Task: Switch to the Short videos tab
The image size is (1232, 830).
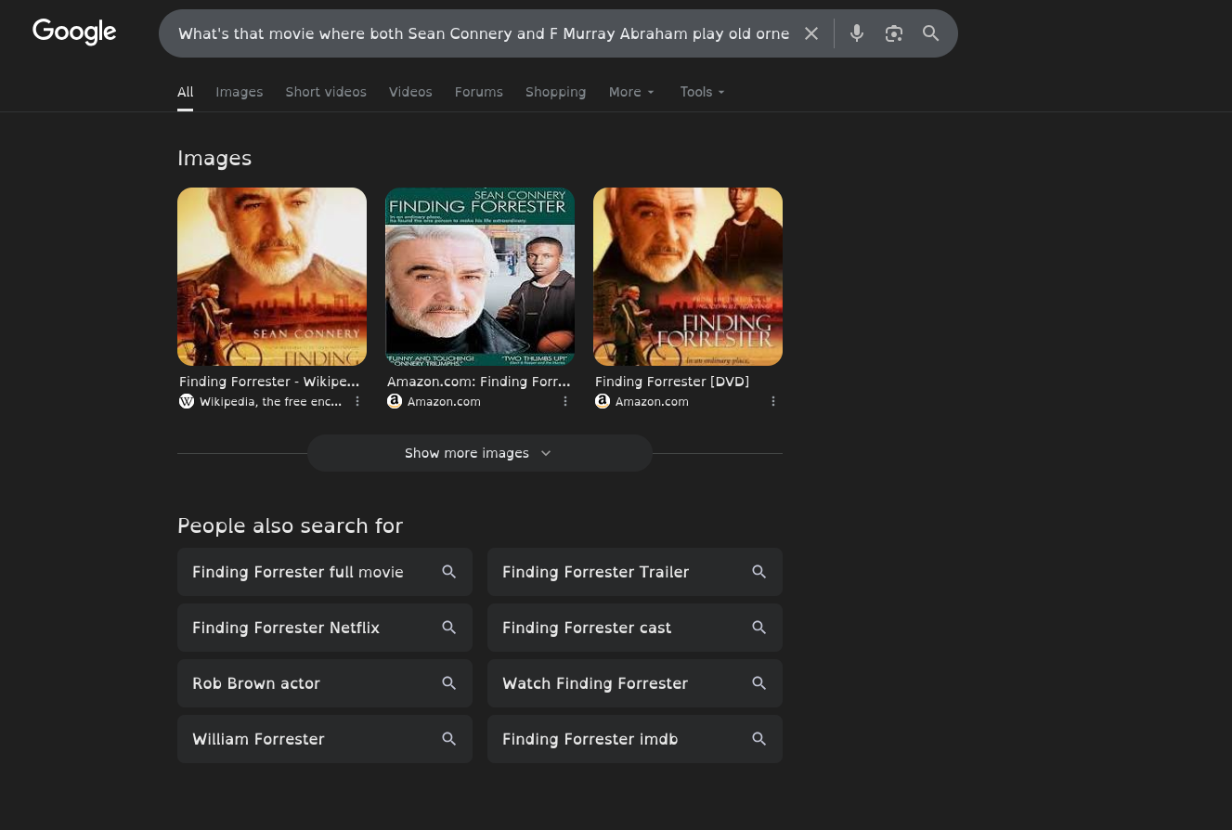Action: [326, 92]
